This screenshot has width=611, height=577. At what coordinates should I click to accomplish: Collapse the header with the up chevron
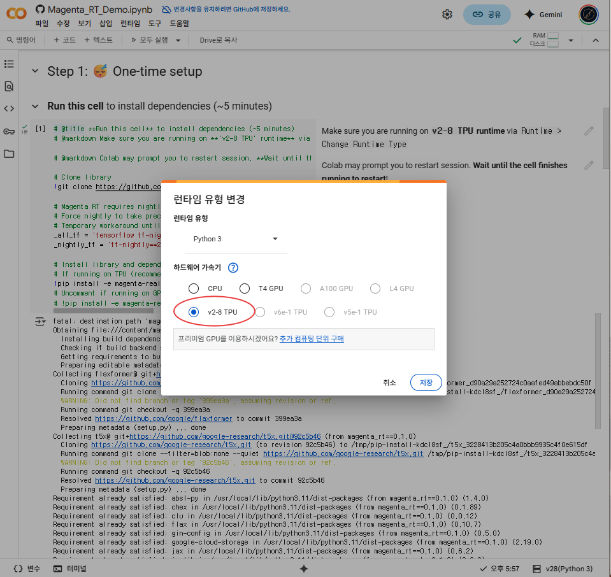[x=596, y=40]
